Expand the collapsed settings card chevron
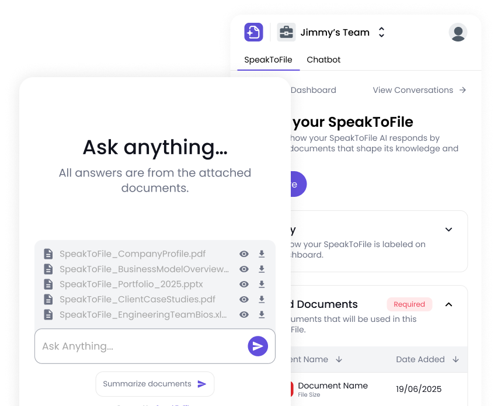Screen dimensions: 501x406 (x=448, y=230)
